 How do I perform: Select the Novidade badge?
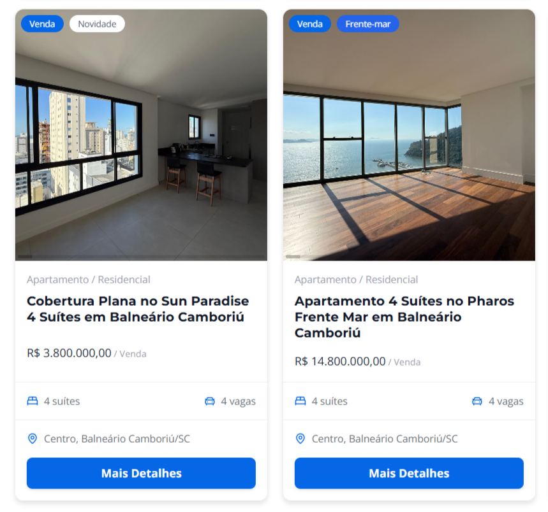pyautogui.click(x=97, y=24)
